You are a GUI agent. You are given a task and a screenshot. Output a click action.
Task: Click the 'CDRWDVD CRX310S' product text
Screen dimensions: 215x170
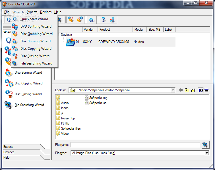tap(114, 42)
